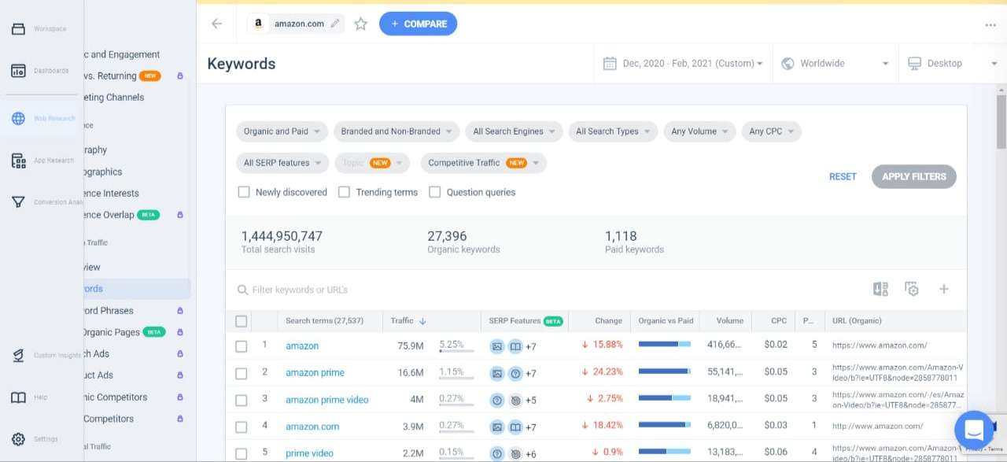This screenshot has height=462, width=1007.
Task: Select all rows with the header checkbox
Action: [x=242, y=321]
